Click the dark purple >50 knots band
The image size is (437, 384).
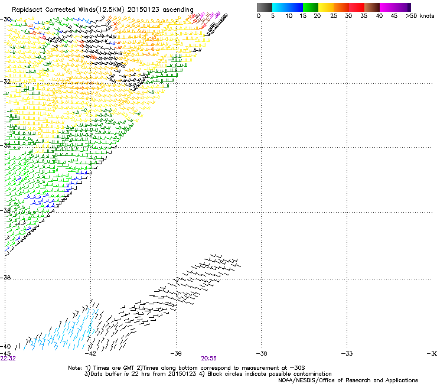(x=409, y=7)
